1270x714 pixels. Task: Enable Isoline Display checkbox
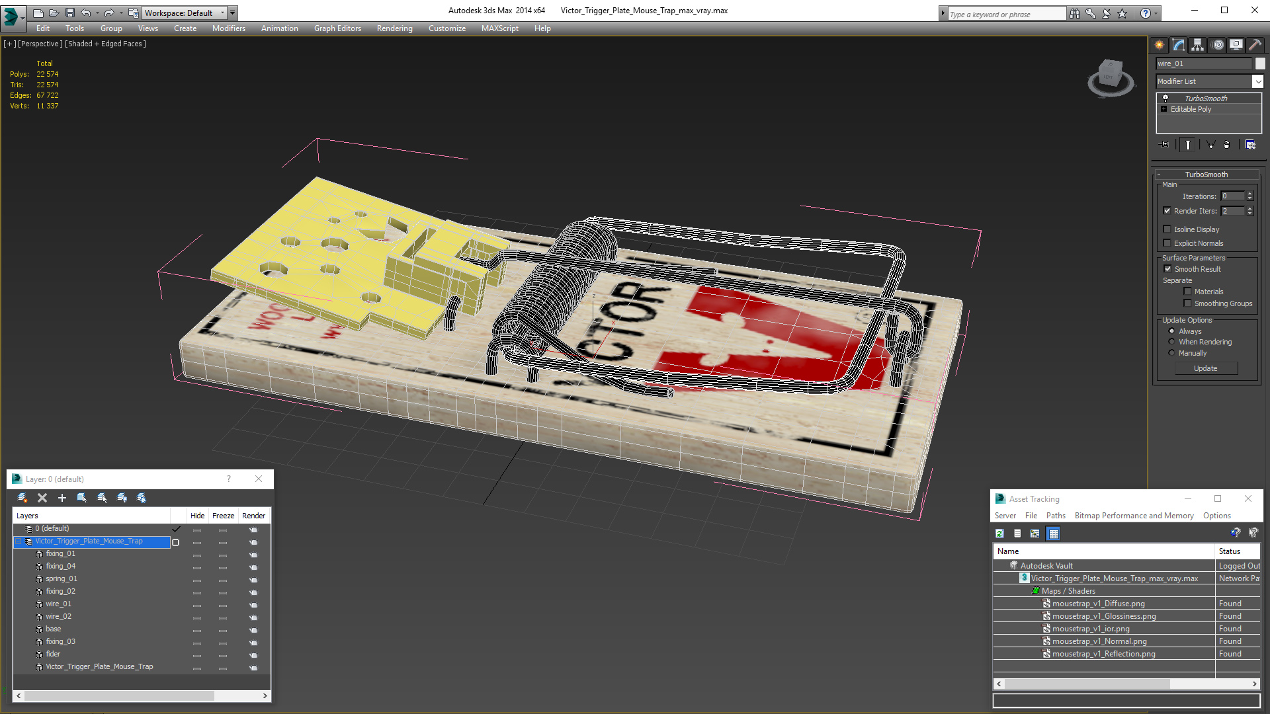coord(1167,229)
